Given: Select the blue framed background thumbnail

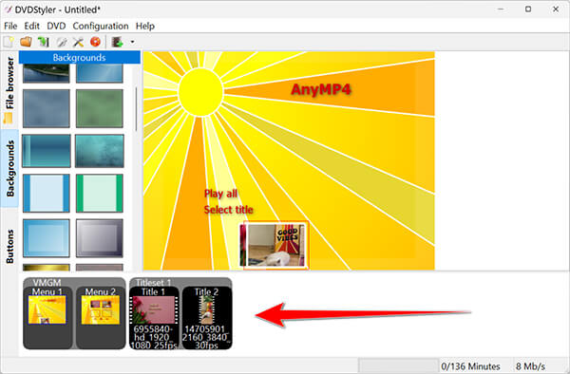Looking at the screenshot, I should tap(47, 238).
